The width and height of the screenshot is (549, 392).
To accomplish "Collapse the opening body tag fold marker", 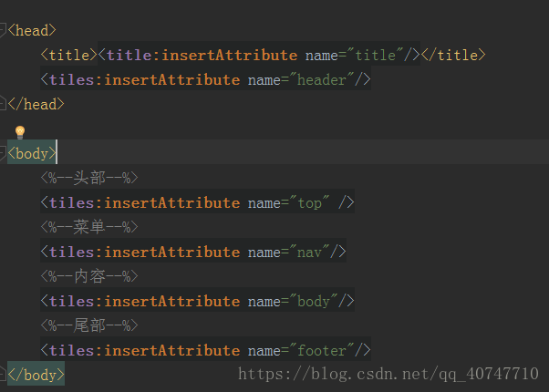I will (3, 153).
